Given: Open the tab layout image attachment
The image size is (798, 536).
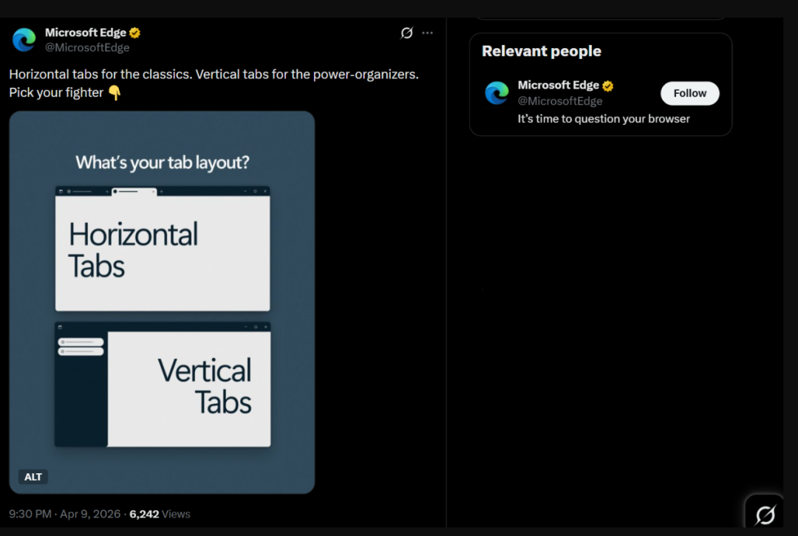Looking at the screenshot, I should pyautogui.click(x=162, y=302).
